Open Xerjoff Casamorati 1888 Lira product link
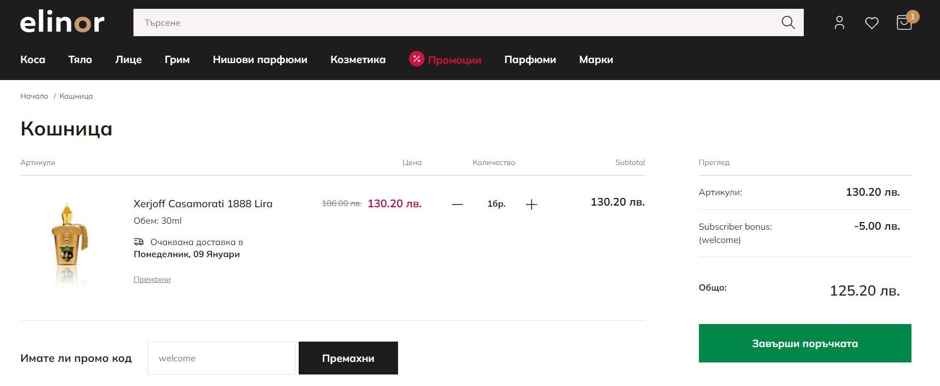Viewport: 940px width, 386px height. [x=203, y=204]
